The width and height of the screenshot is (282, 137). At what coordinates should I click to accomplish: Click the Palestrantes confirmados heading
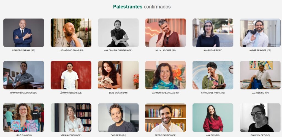point(142,7)
